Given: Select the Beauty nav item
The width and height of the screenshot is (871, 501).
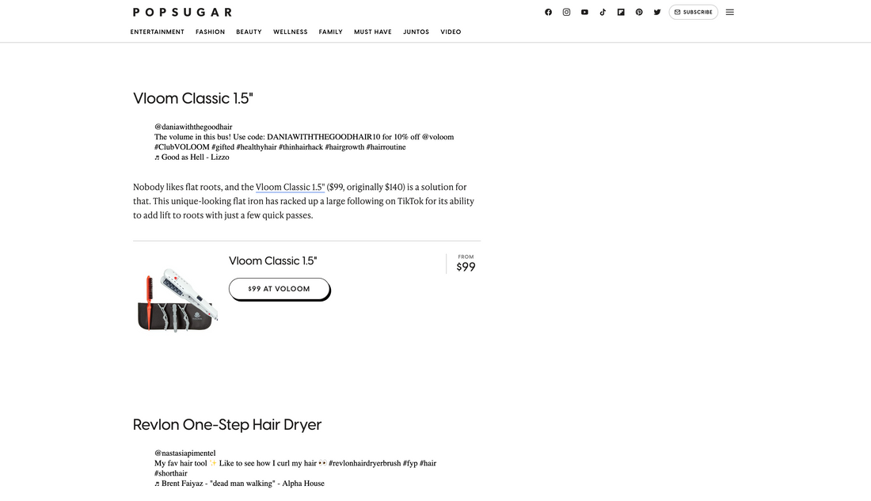Looking at the screenshot, I should (249, 32).
